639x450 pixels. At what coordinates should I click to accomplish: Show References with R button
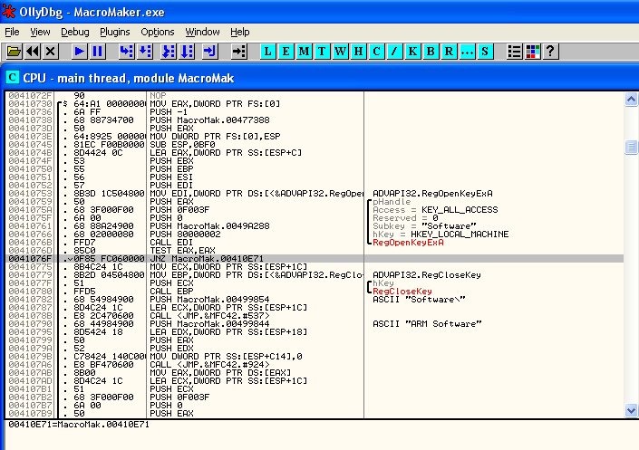coord(449,52)
